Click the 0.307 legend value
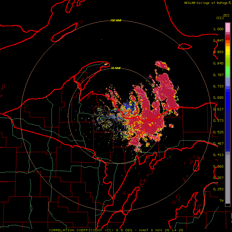232x232 pixels. [x=218, y=178]
